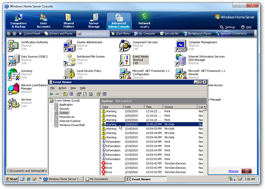Select System log in tree

click(64, 113)
